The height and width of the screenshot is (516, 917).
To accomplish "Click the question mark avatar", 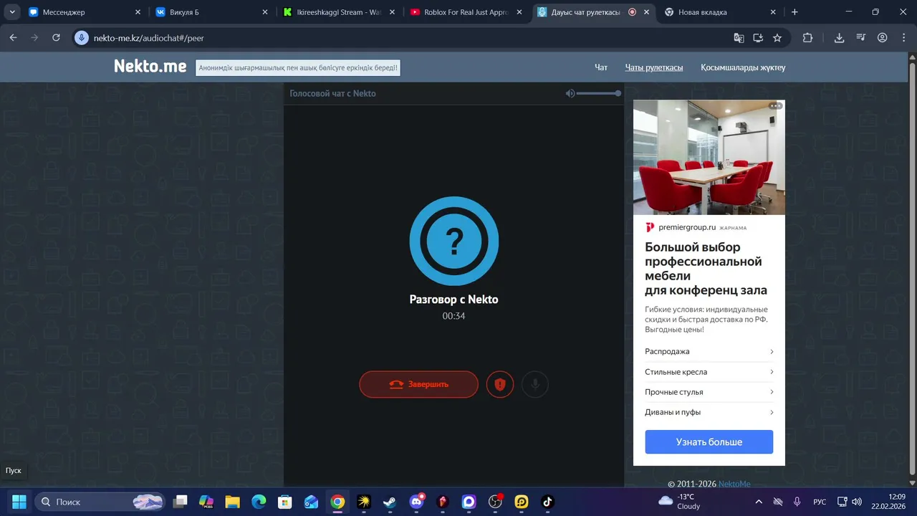I will (x=453, y=242).
